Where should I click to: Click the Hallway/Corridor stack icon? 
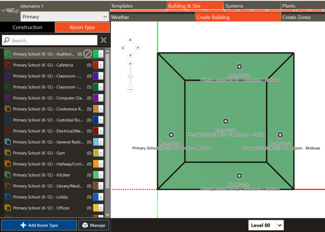click(8, 164)
